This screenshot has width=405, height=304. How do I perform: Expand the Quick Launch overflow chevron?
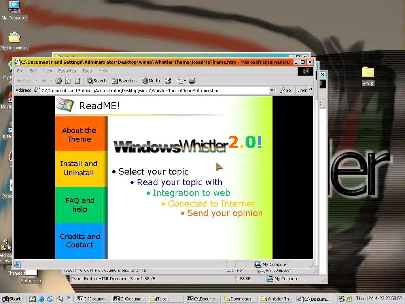click(x=68, y=298)
